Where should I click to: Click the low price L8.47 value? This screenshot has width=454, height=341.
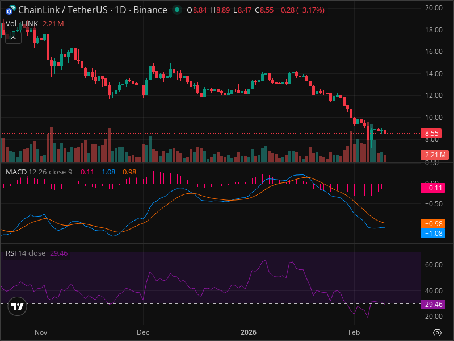(243, 10)
